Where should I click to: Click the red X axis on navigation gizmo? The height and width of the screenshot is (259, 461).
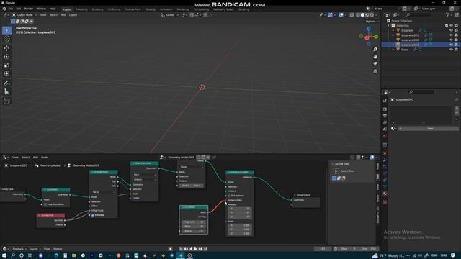[367, 38]
